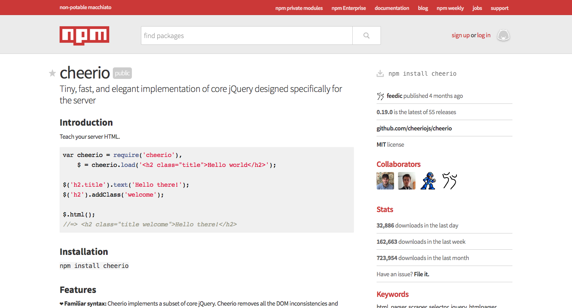Click the MIT license entry
Image resolution: width=572 pixels, height=308 pixels.
point(390,145)
